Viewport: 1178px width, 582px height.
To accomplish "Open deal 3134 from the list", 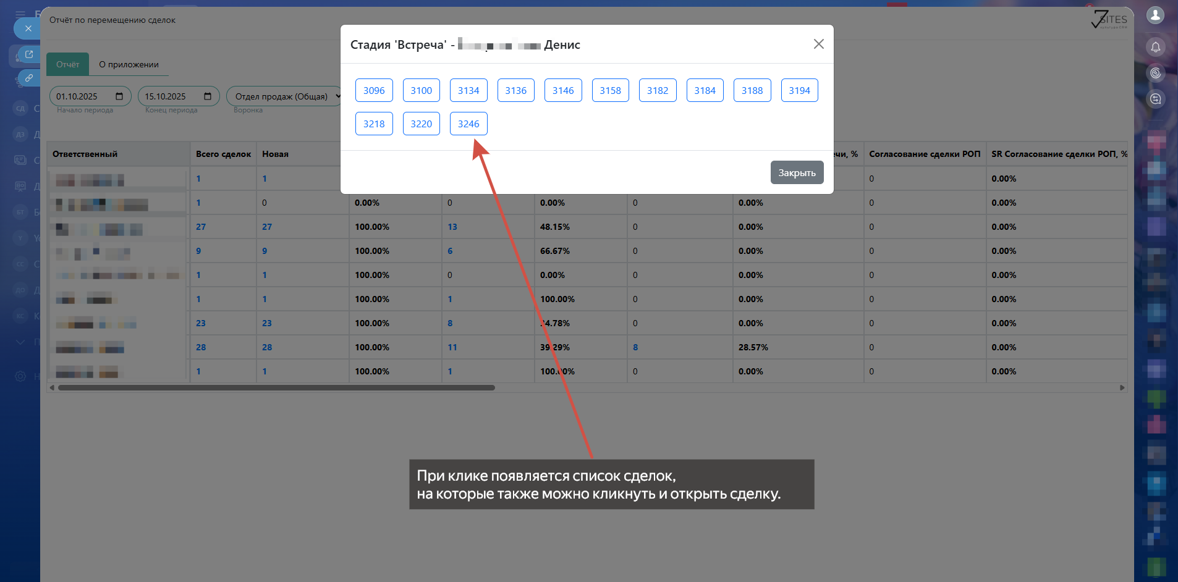I will coord(468,90).
